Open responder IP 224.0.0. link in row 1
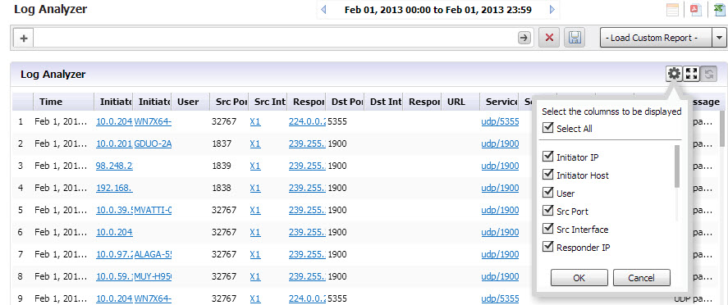 click(307, 122)
